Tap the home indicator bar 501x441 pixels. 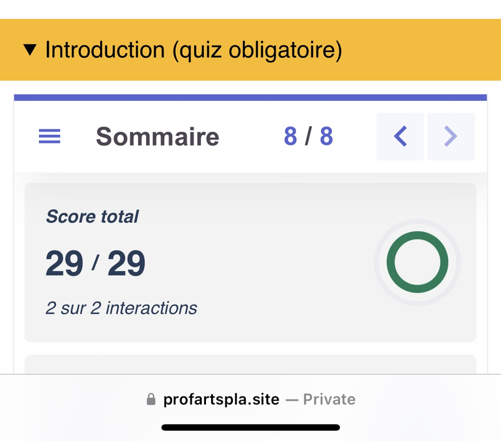(250, 427)
